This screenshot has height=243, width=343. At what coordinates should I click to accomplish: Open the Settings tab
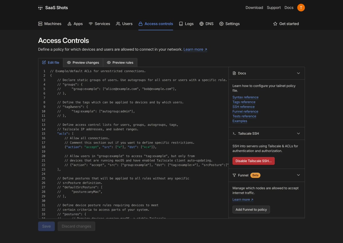[x=229, y=24]
